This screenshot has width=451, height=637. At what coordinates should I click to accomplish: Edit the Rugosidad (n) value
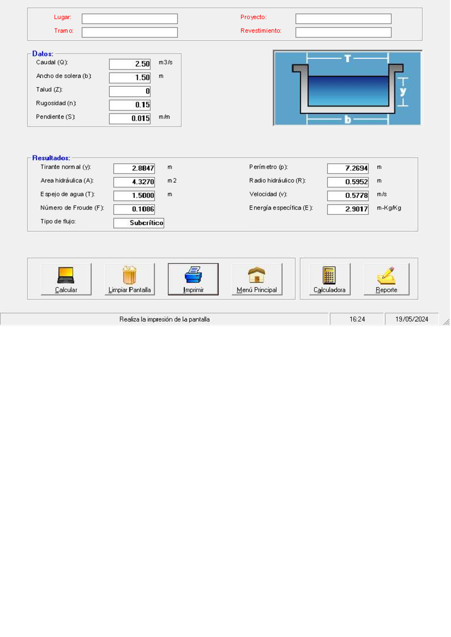tap(130, 105)
